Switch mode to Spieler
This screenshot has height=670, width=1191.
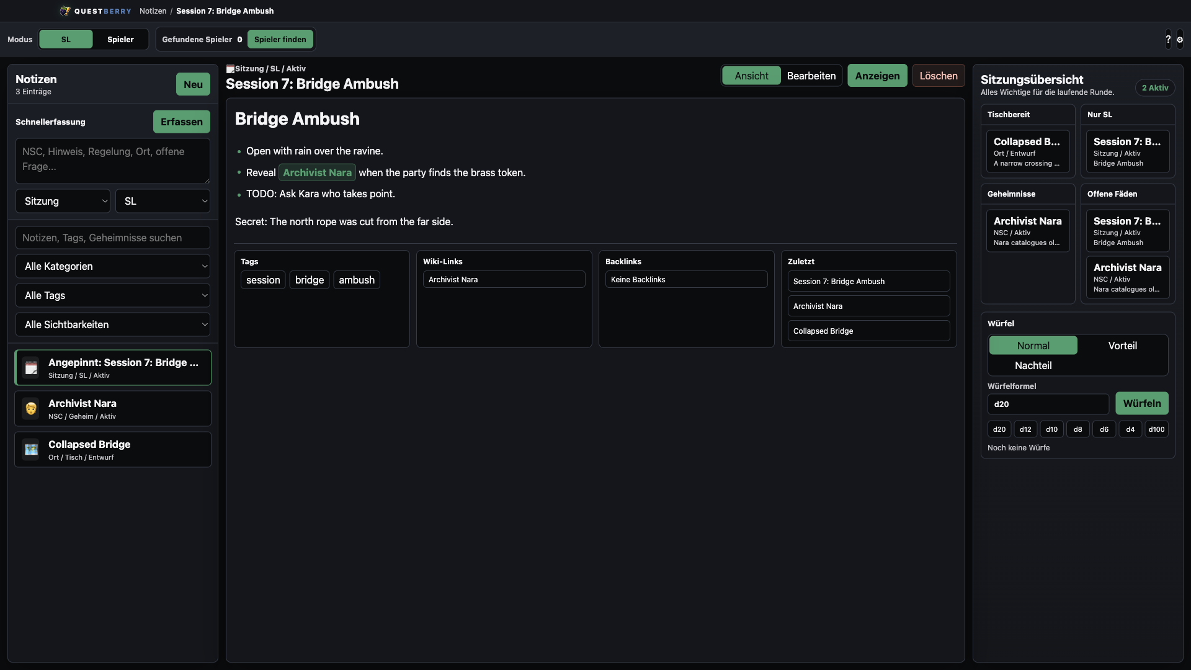click(x=120, y=39)
